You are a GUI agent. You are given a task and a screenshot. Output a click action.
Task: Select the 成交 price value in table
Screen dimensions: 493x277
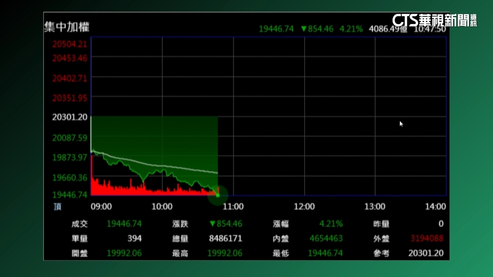pos(124,224)
